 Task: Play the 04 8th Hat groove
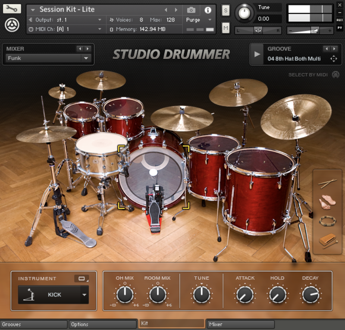[257, 54]
